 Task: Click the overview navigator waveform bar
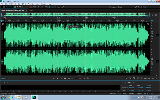coord(75,15)
